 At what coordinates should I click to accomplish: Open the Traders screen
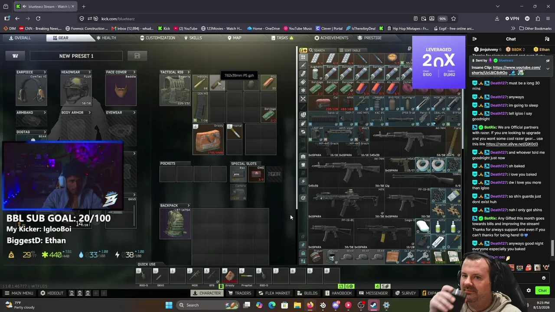point(239,293)
